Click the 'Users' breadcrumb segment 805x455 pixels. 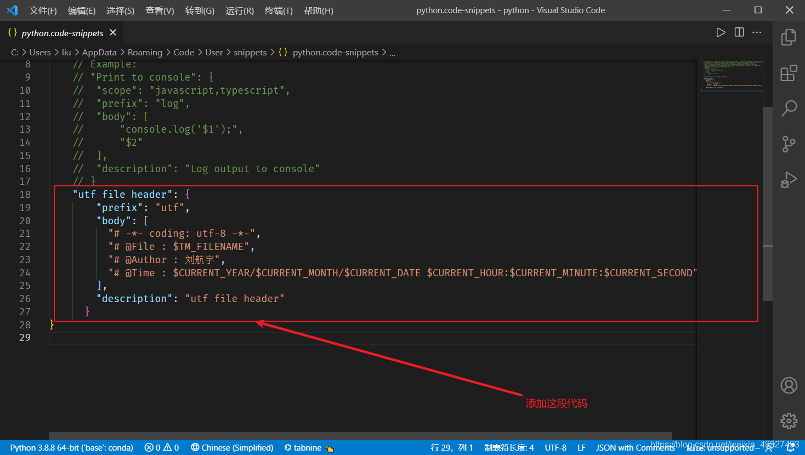40,52
